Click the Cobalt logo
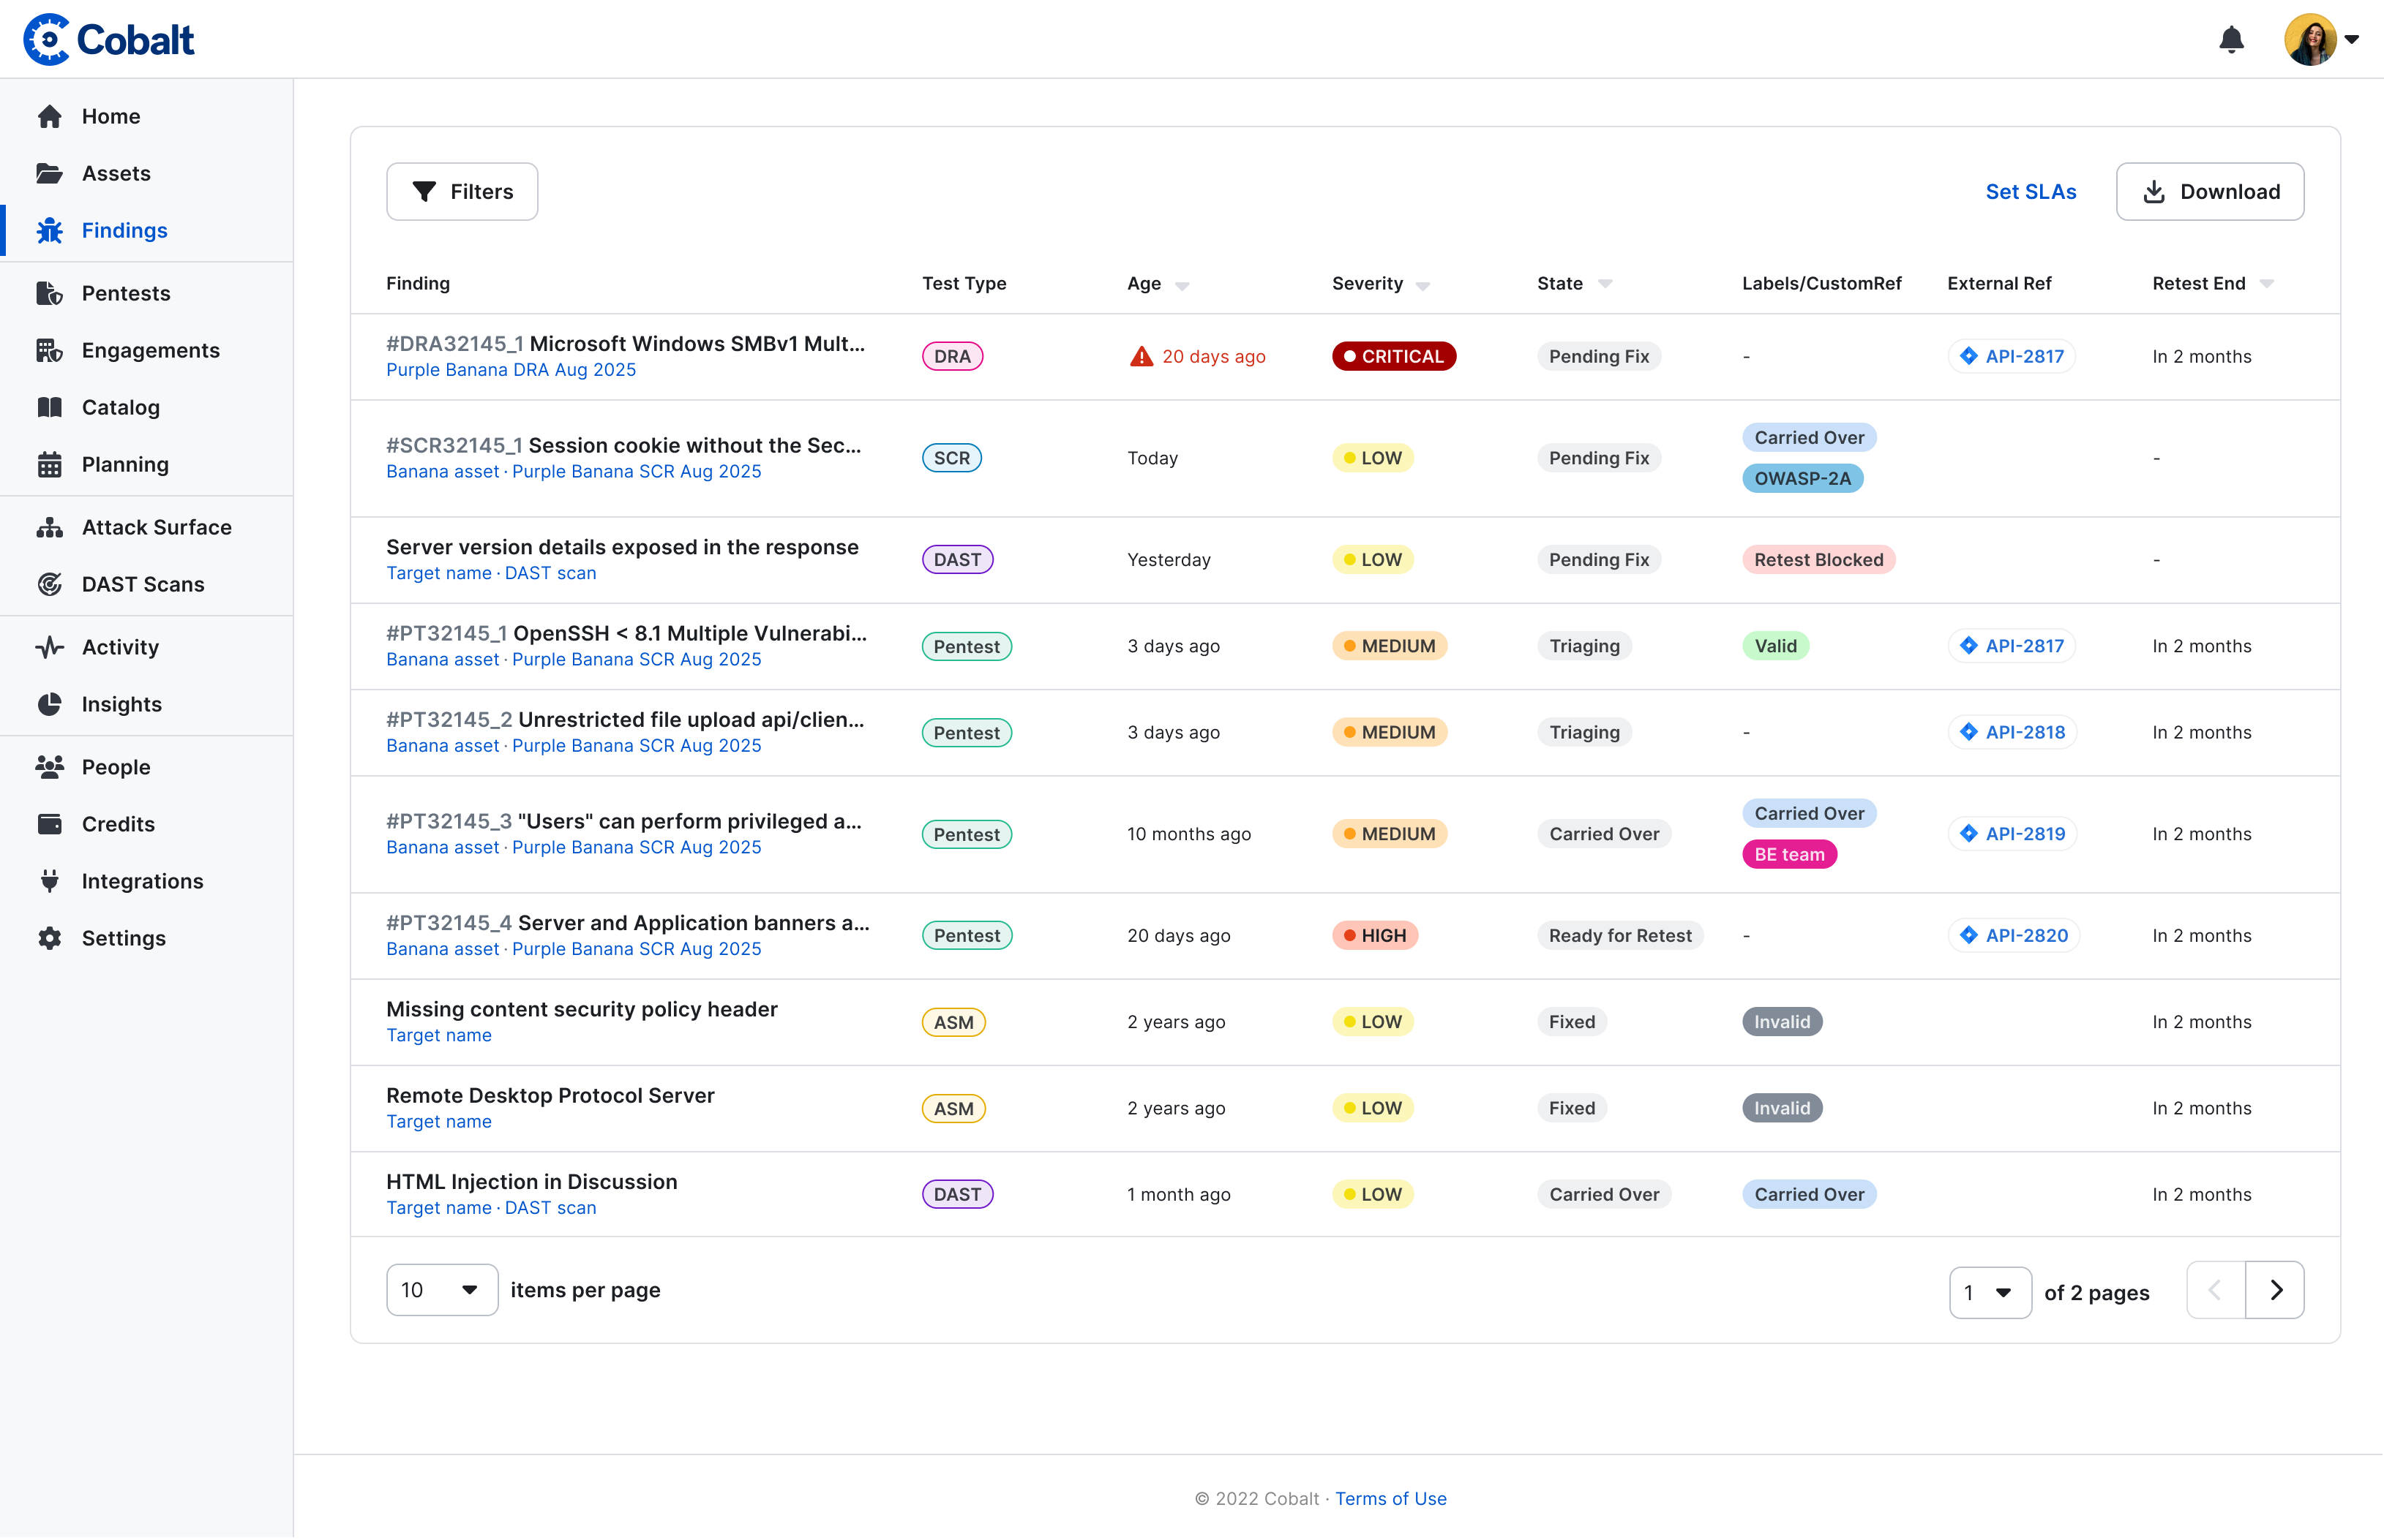This screenshot has height=1540, width=2384. tap(109, 40)
